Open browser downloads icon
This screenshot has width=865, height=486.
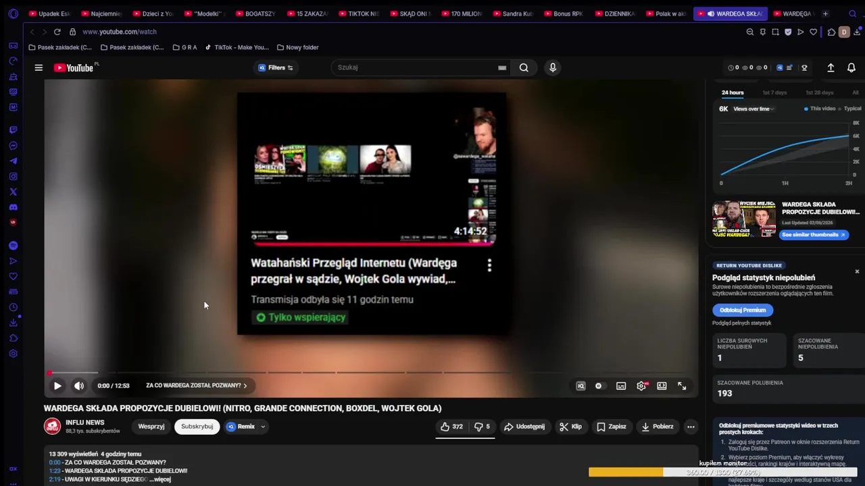857,32
